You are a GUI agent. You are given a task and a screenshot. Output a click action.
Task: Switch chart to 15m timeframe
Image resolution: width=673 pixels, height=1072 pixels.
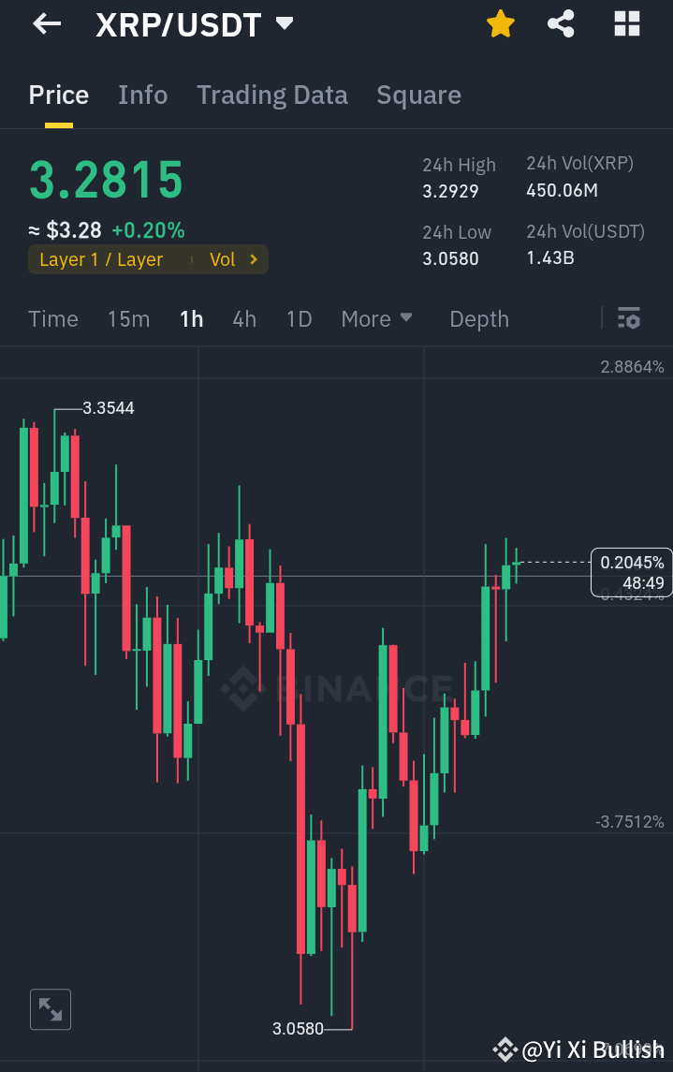coord(128,318)
